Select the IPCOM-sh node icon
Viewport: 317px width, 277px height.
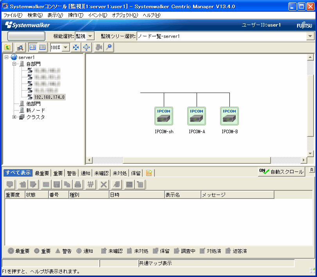[164, 116]
